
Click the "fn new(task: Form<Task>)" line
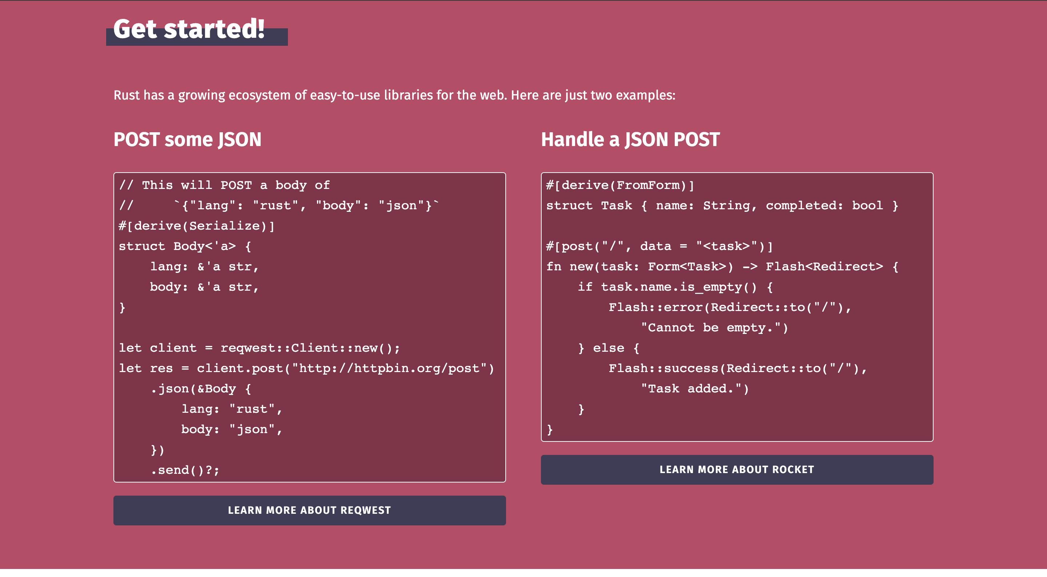(x=722, y=267)
